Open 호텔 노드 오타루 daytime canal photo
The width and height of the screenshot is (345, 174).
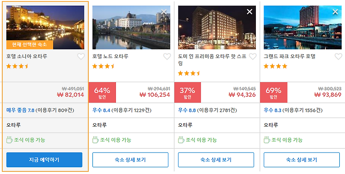131,27
